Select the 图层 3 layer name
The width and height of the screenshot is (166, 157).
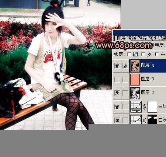[148, 79]
